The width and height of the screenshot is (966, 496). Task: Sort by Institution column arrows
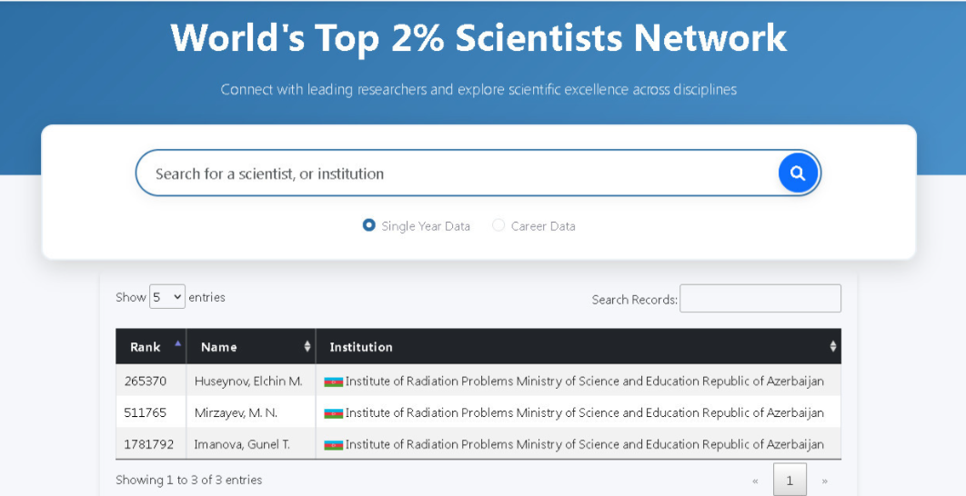pos(832,347)
